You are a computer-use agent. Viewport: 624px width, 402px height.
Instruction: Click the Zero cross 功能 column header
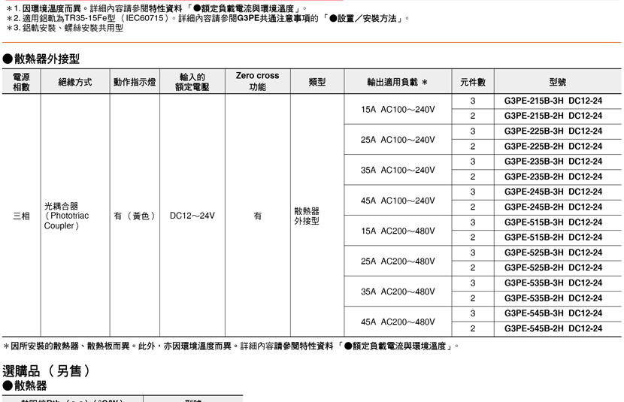pyautogui.click(x=257, y=81)
